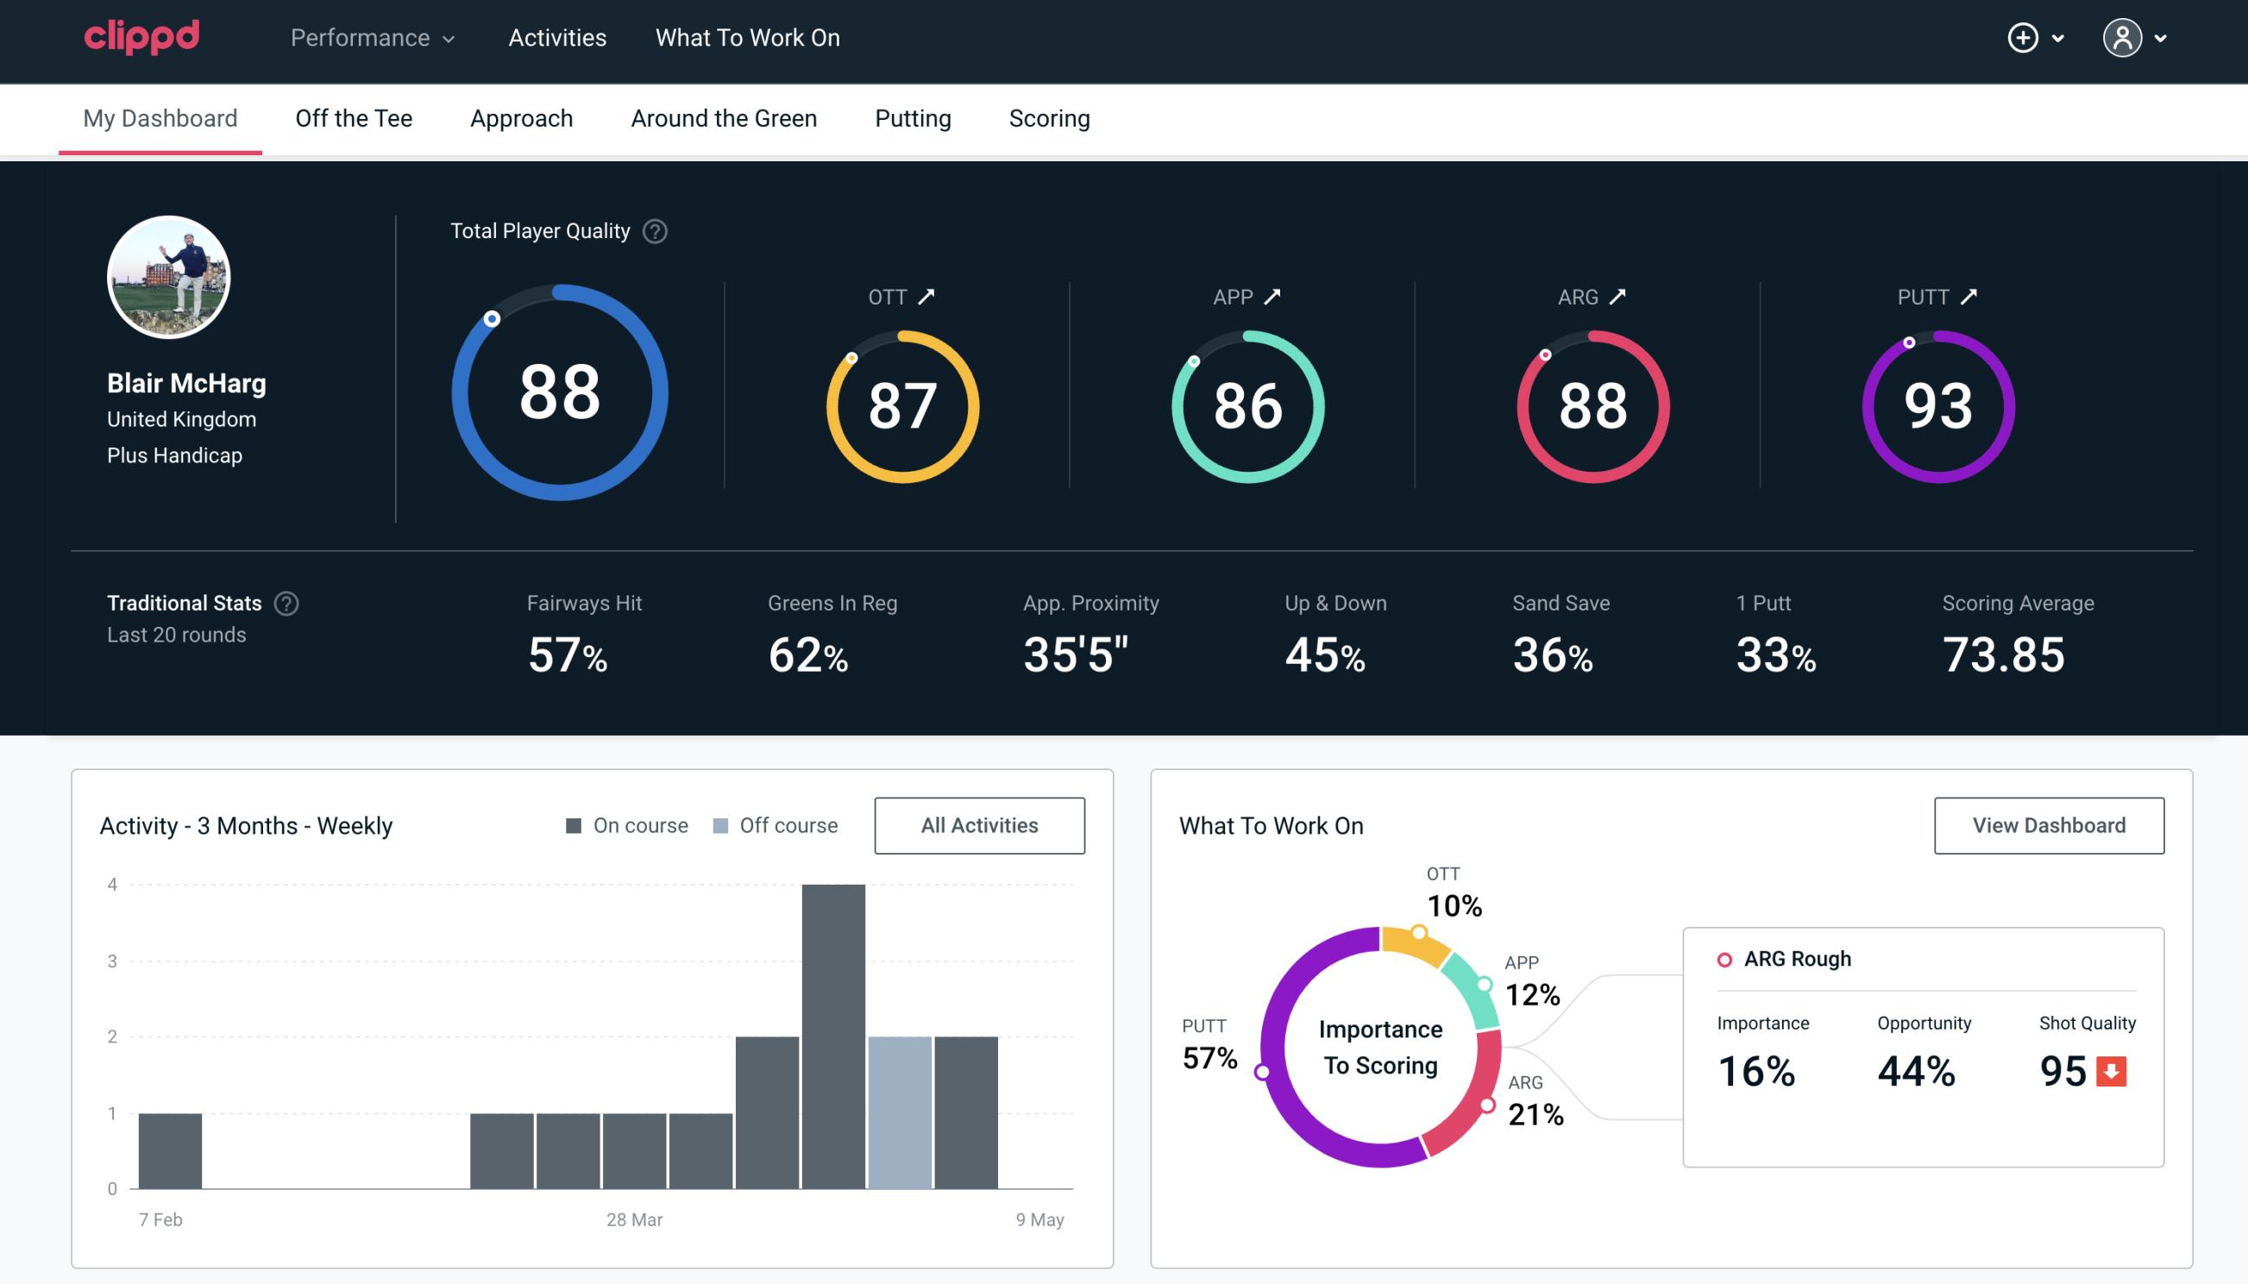Viewport: 2248px width, 1284px height.
Task: Click the PUTT performance score circle
Action: pos(1936,403)
